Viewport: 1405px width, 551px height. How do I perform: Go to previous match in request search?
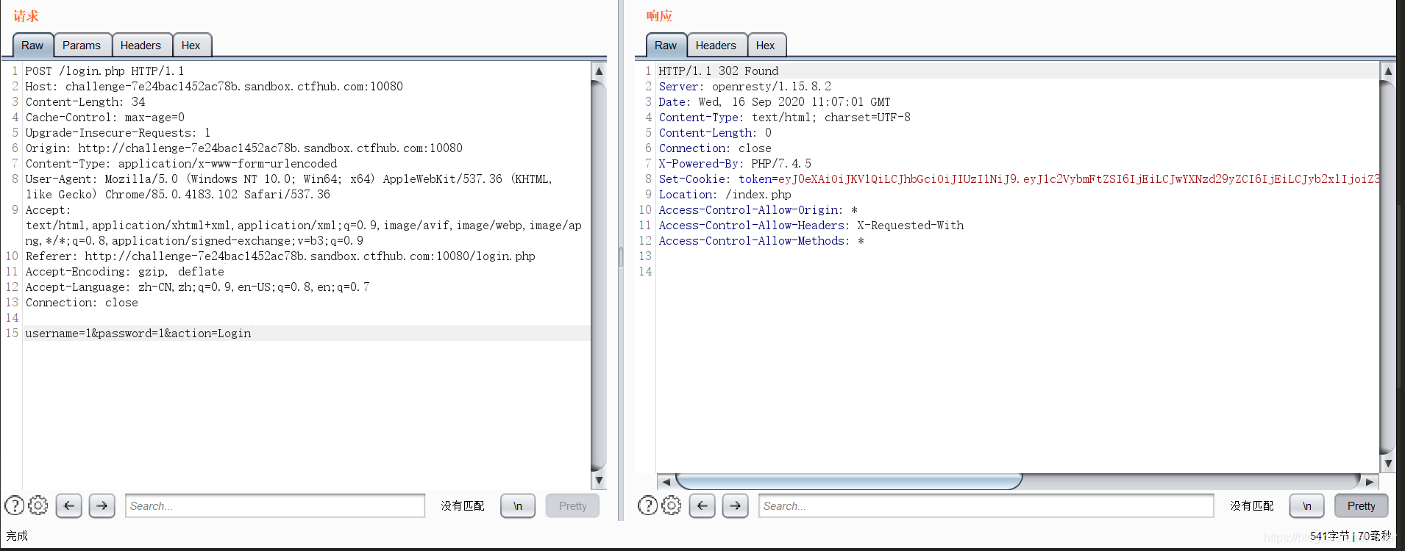tap(69, 505)
